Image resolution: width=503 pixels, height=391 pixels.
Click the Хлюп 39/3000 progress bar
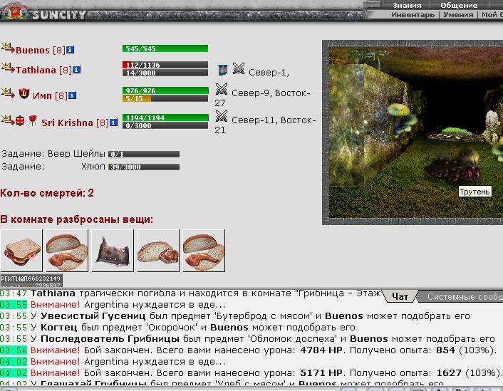pyautogui.click(x=144, y=167)
